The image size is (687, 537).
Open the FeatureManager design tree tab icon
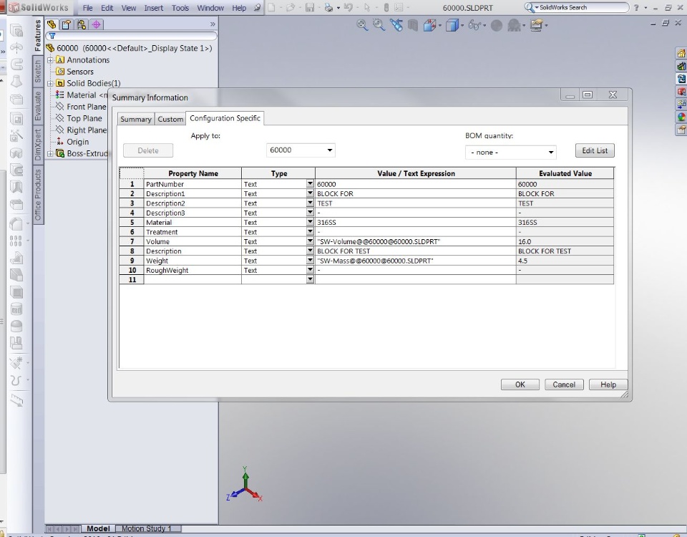tap(52, 24)
